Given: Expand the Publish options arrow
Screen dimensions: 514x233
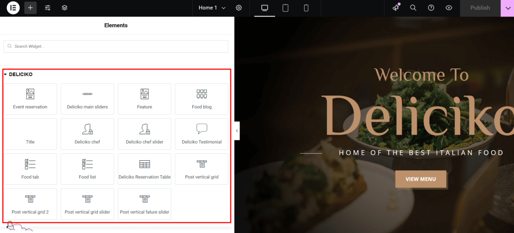Looking at the screenshot, I should coord(507,8).
